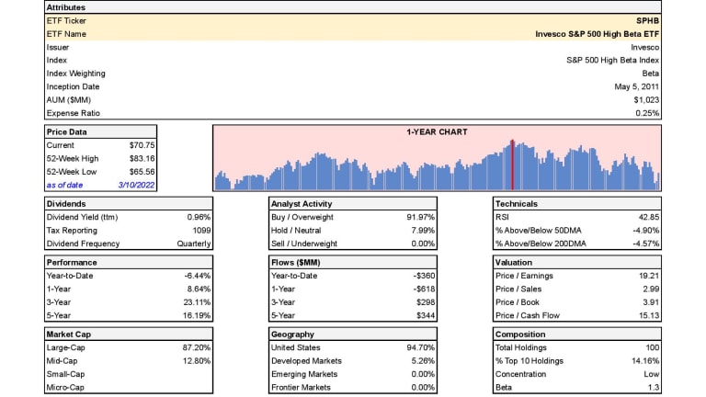The image size is (706, 397).
Task: Click the Market Cap section header
Action: pos(68,335)
